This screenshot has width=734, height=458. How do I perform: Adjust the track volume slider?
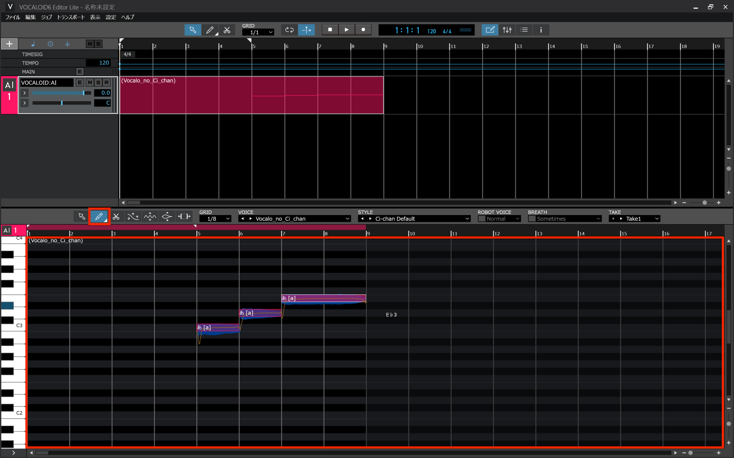[61, 93]
